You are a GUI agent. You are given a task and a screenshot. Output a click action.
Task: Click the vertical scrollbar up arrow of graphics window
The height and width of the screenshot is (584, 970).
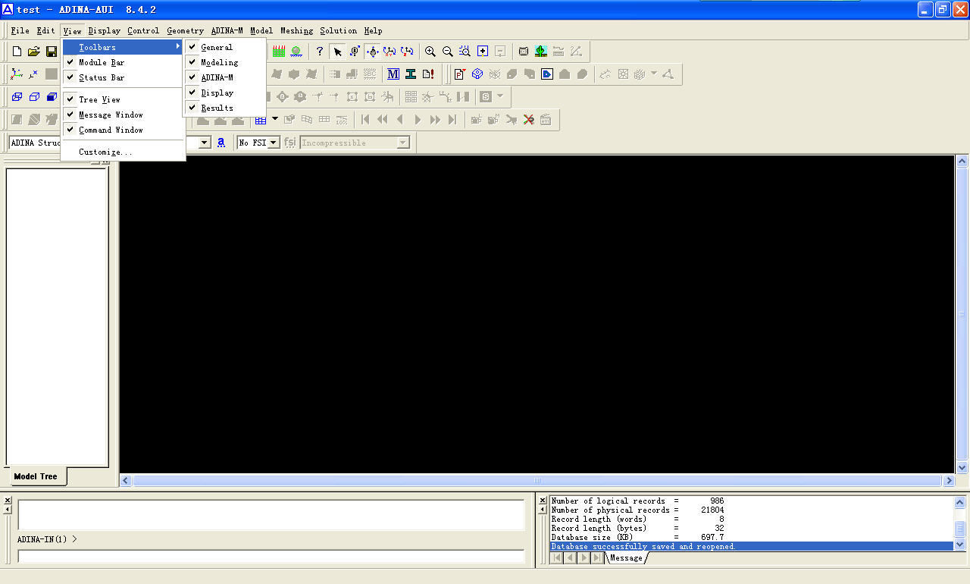[962, 162]
